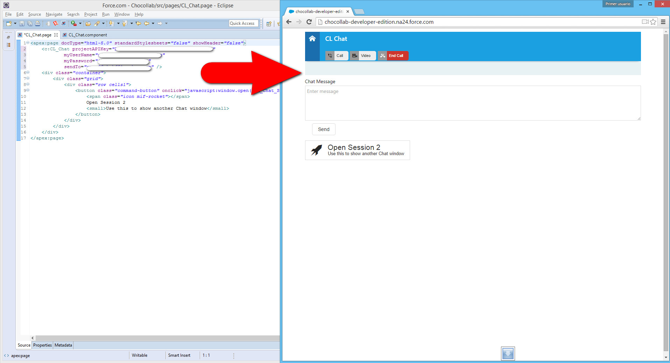Click the browser Reload page button

pyautogui.click(x=309, y=22)
